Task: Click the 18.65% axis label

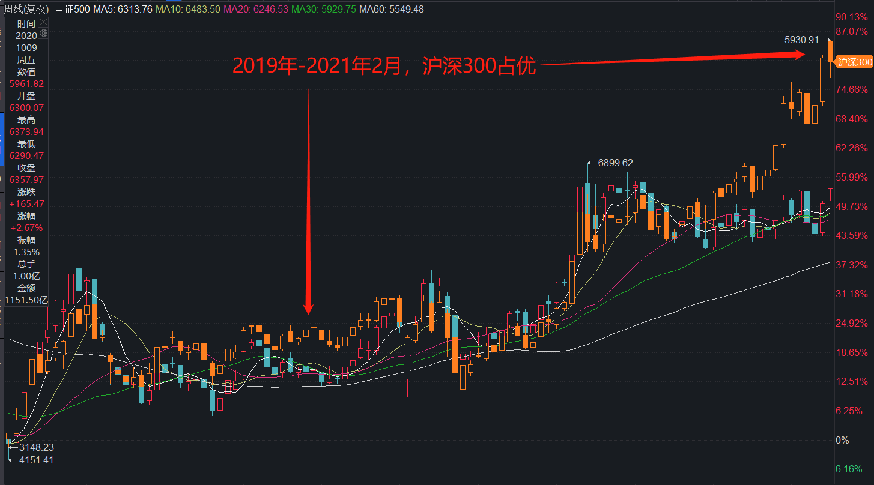Action: tap(852, 352)
